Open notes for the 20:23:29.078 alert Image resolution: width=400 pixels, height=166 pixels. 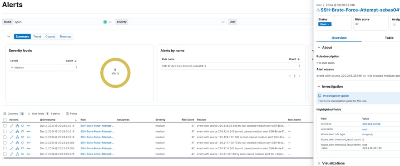[23, 154]
